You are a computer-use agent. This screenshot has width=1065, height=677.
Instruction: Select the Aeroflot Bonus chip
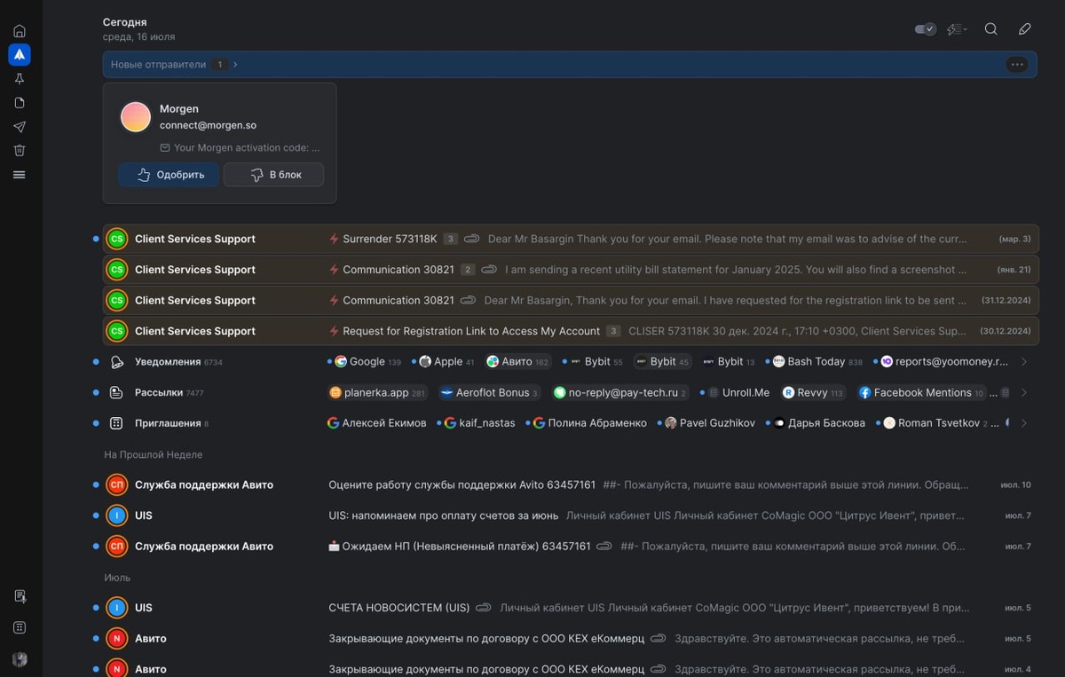pyautogui.click(x=490, y=392)
